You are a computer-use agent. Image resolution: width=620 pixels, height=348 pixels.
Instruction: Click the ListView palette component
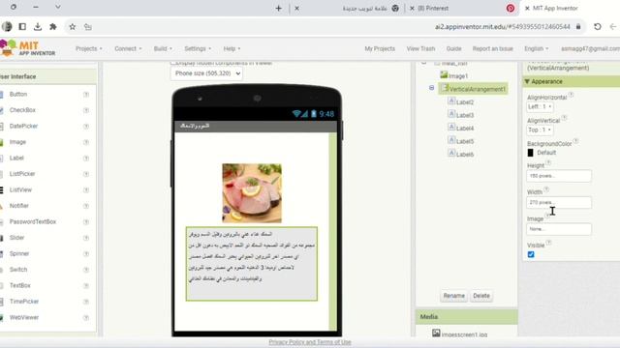20,189
